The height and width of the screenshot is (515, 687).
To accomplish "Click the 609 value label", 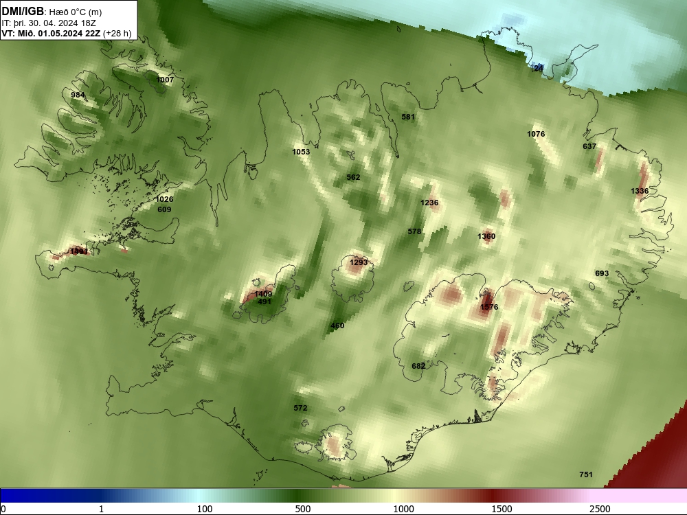I will coord(164,209).
